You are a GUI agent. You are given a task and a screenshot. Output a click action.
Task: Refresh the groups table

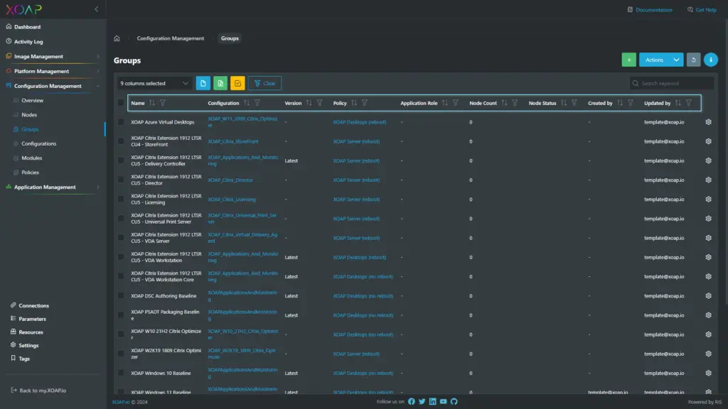[x=693, y=60]
